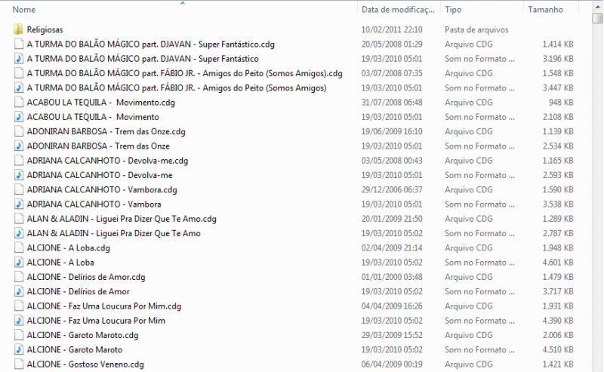Screen dimensions: 604x372
Task: Click the size value '948 KB'
Action: tap(561, 103)
